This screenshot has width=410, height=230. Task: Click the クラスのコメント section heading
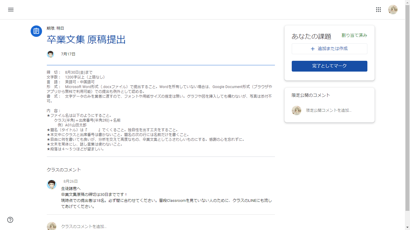pos(64,170)
